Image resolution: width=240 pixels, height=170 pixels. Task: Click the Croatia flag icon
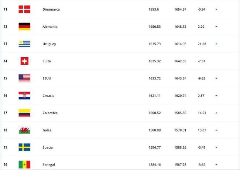[24, 96]
